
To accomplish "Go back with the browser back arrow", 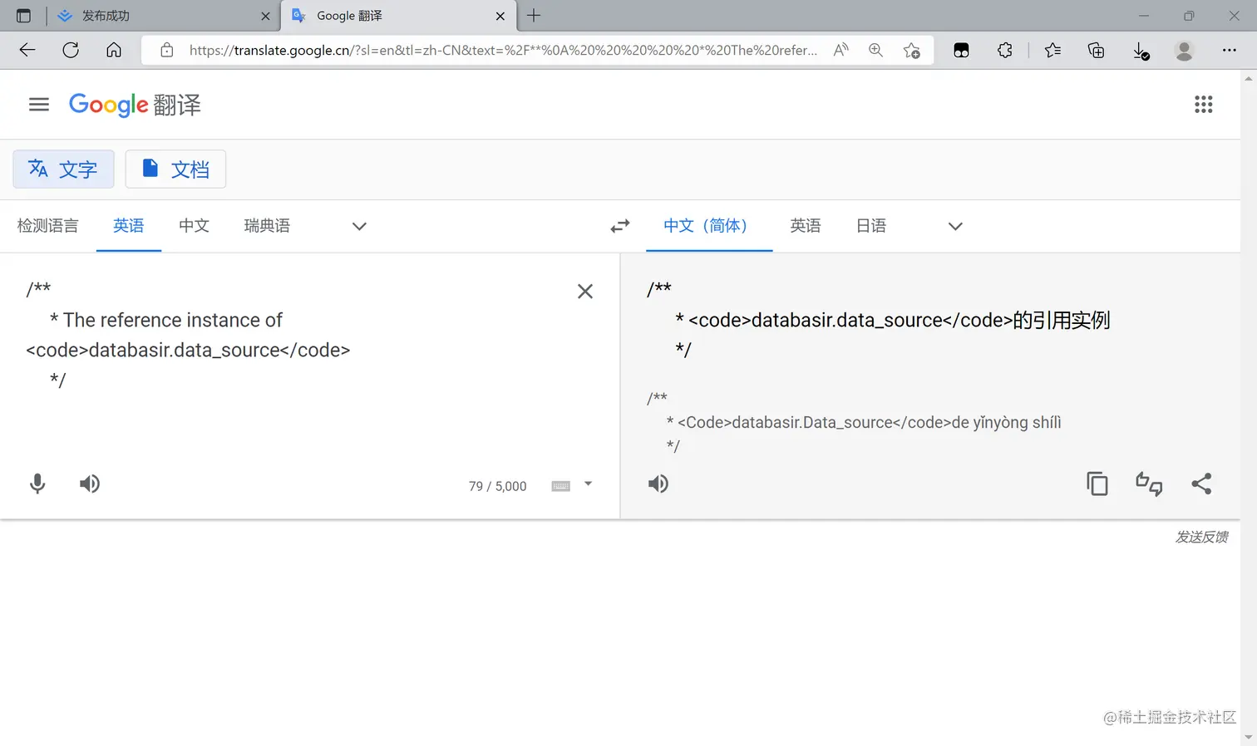I will (x=27, y=50).
